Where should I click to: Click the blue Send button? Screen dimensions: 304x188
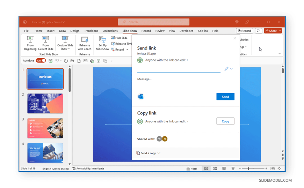click(225, 97)
